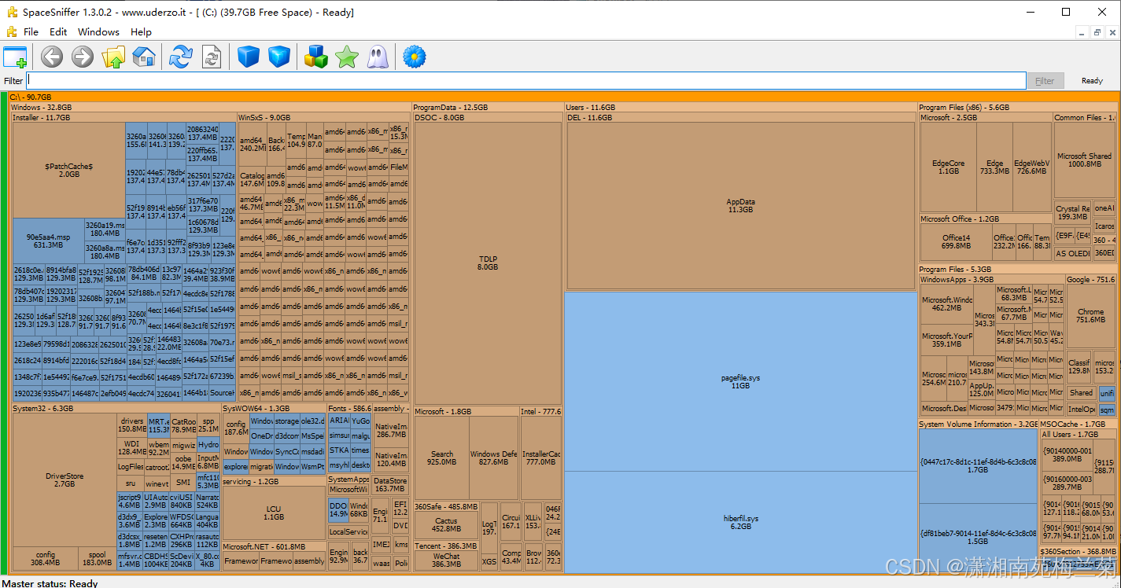
Task: Show less detail (solid blue cube)
Action: tap(249, 57)
